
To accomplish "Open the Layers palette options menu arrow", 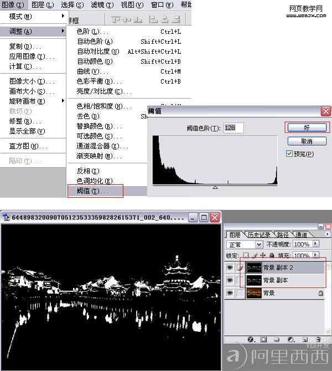I will (328, 234).
